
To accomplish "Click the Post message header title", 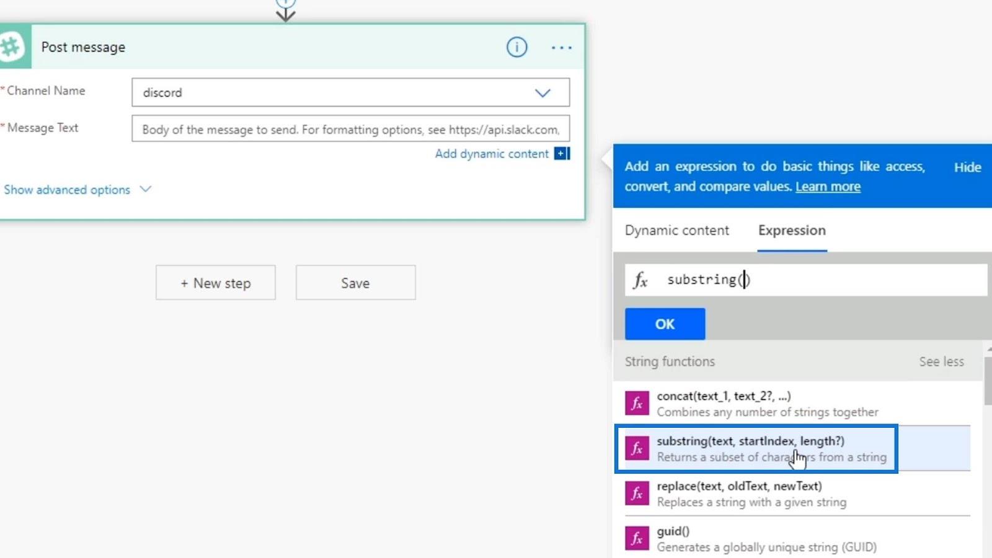I will click(83, 47).
